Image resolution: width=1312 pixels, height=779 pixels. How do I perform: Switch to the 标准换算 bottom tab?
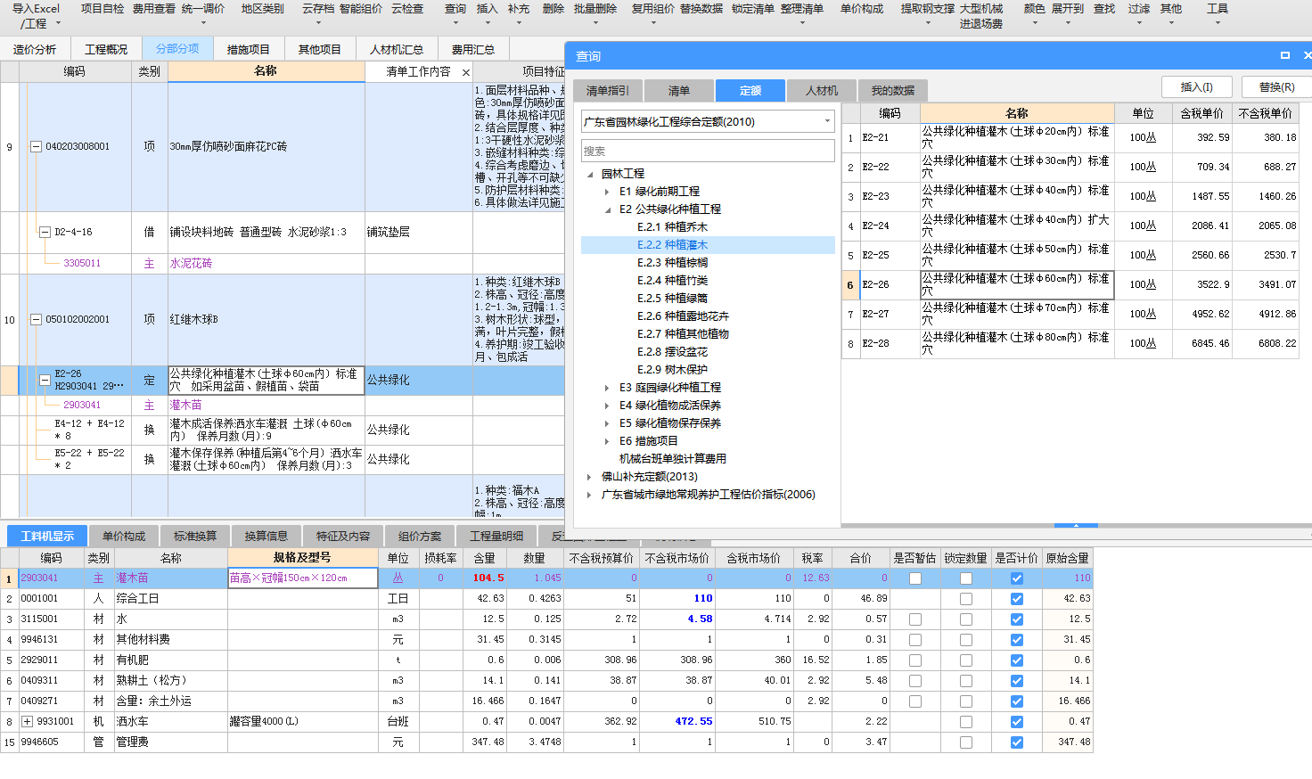(195, 536)
